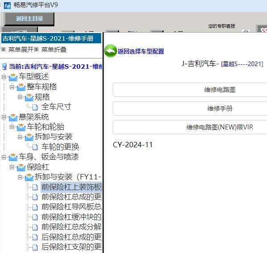Click the 悬架系统 folder icon

coord(13,117)
